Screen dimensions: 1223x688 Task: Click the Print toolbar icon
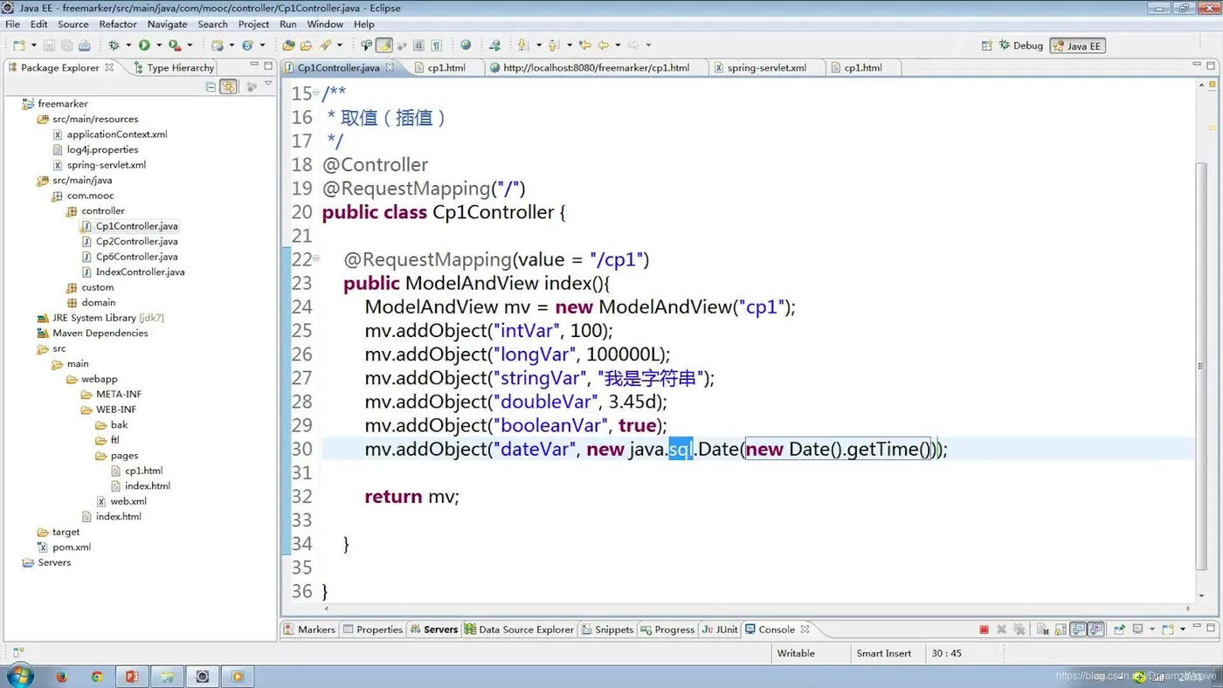(85, 45)
